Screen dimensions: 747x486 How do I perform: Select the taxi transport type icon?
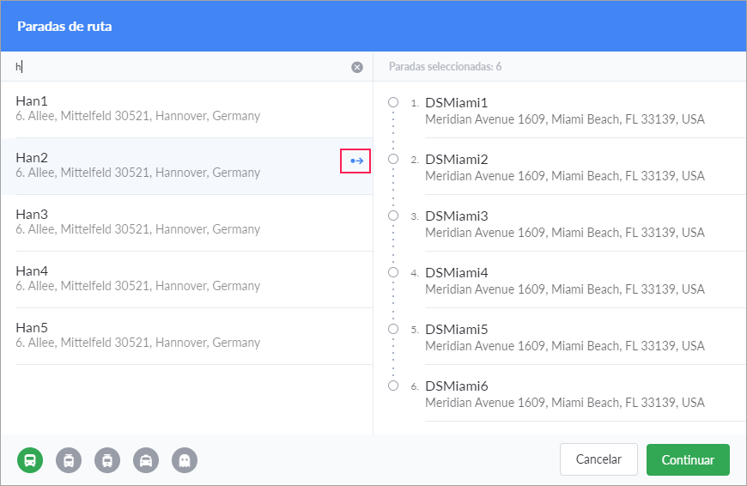click(146, 460)
